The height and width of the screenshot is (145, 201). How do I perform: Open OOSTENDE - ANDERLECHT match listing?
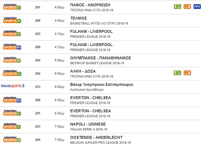[x=96, y=137]
